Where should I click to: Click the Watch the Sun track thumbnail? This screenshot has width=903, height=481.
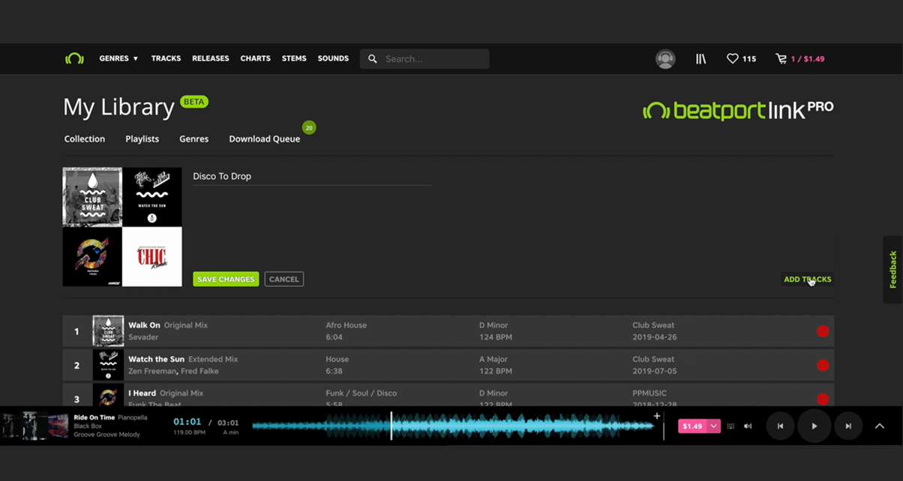108,365
